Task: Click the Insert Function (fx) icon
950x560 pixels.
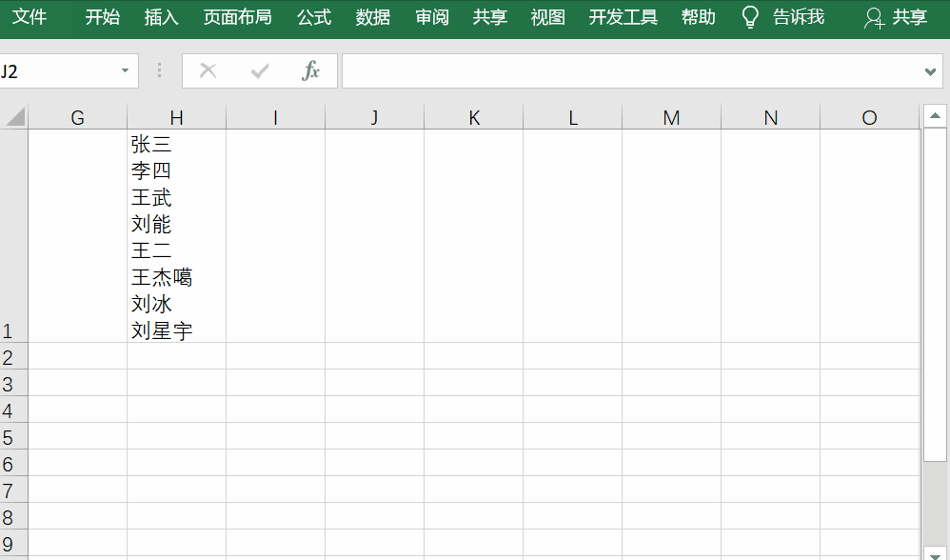Action: pyautogui.click(x=310, y=70)
